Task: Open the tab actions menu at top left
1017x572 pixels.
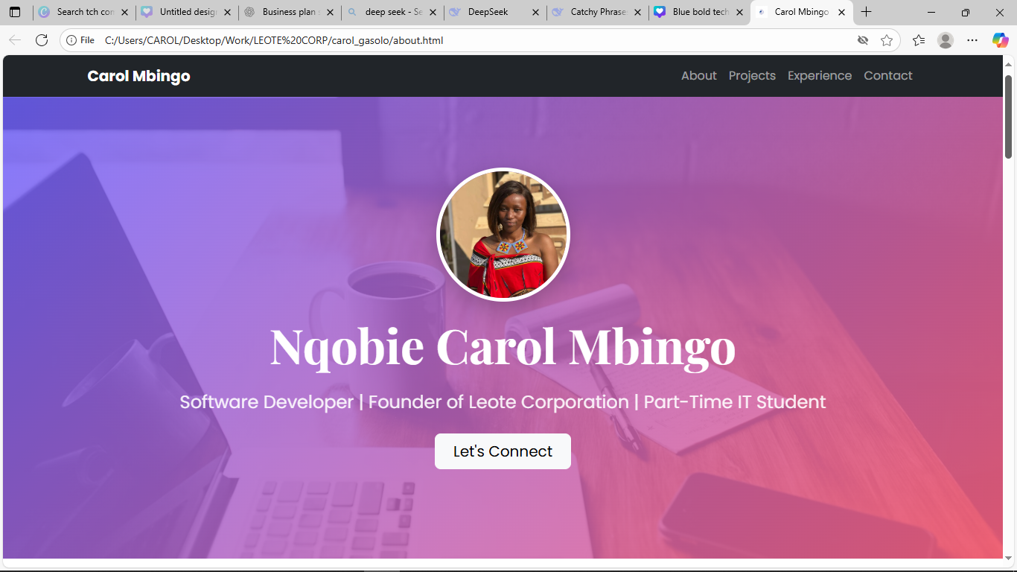Action: (x=15, y=12)
